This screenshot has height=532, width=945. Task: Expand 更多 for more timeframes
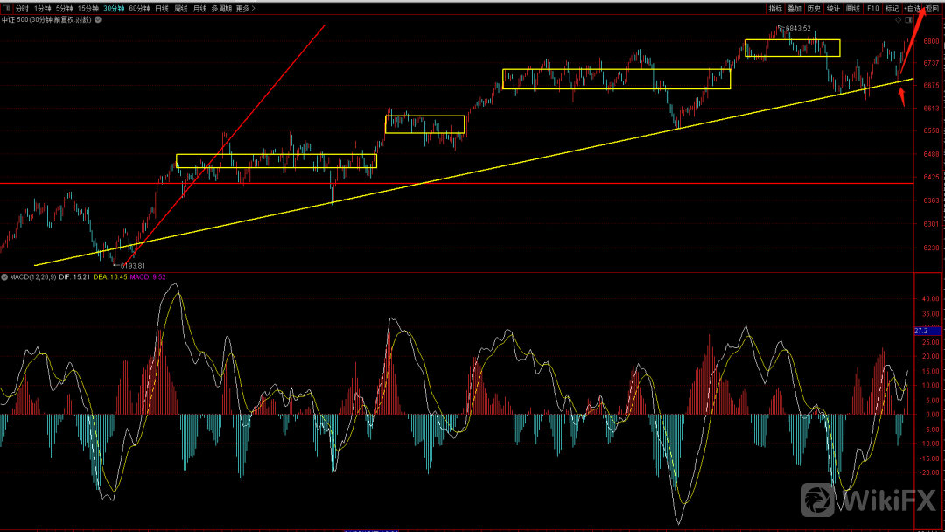pyautogui.click(x=243, y=8)
